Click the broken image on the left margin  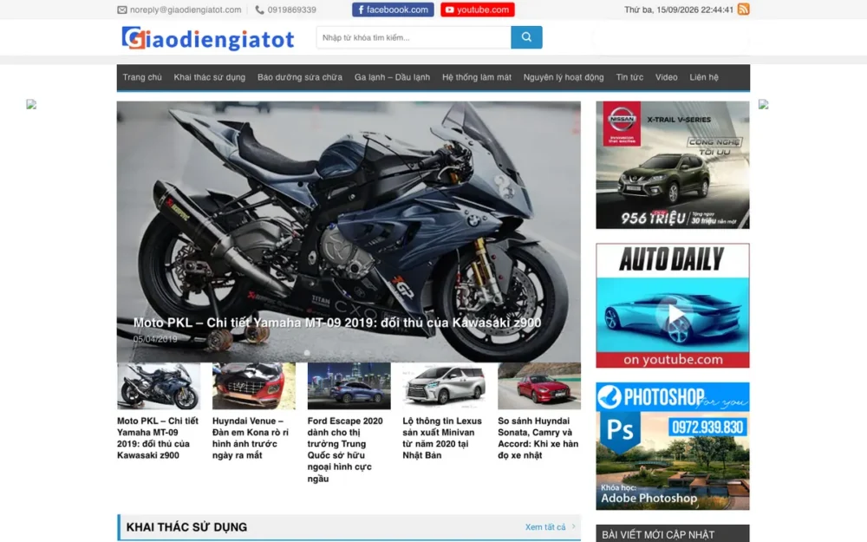point(31,105)
